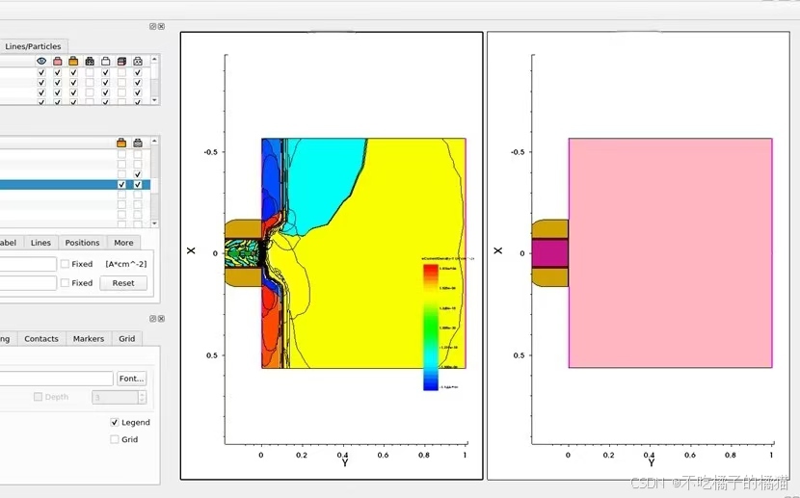The height and width of the screenshot is (498, 800).
Task: Toggle striped bucket checkbox in highlighted blue row
Action: (x=138, y=185)
